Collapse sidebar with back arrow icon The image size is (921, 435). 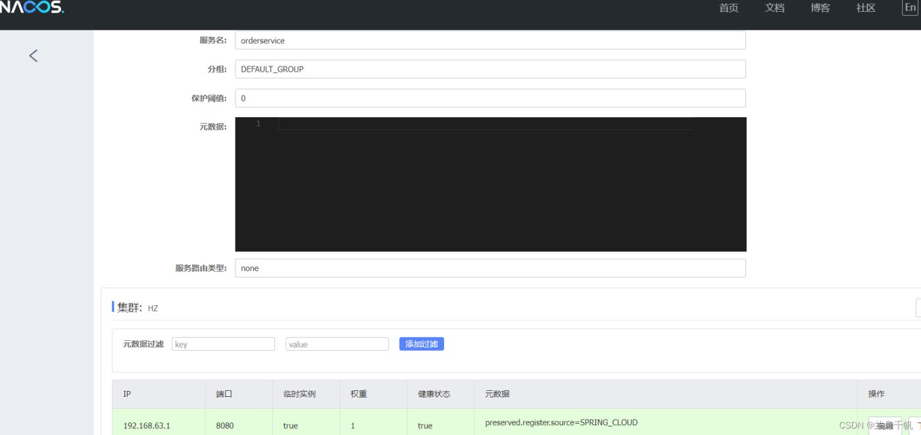click(x=34, y=56)
